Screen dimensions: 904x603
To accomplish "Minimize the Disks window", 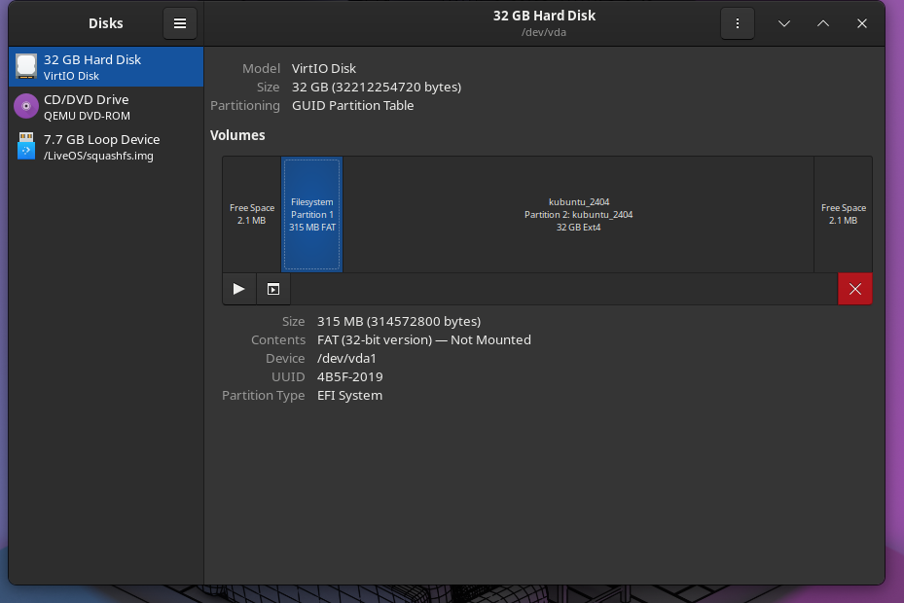I will [x=784, y=23].
